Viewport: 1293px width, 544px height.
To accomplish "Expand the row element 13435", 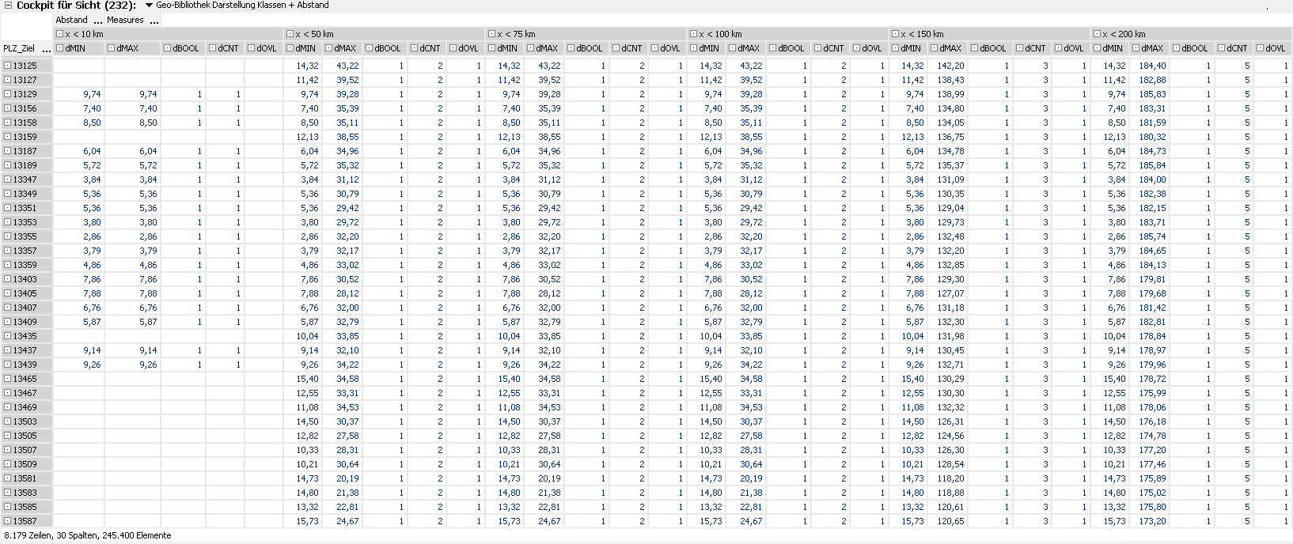I will [x=7, y=336].
